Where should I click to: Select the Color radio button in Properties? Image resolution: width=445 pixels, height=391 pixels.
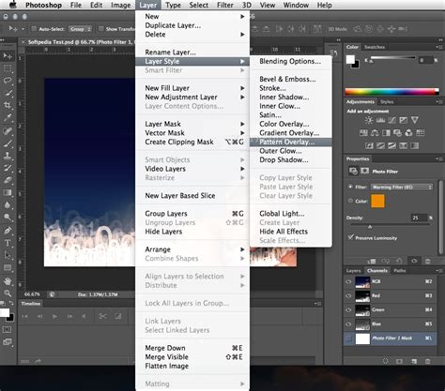[350, 201]
